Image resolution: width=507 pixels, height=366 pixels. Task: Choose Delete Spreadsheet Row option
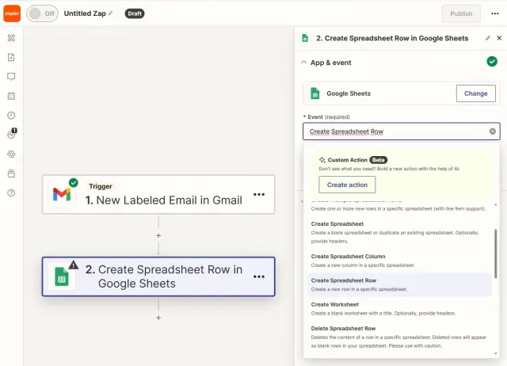tap(343, 328)
